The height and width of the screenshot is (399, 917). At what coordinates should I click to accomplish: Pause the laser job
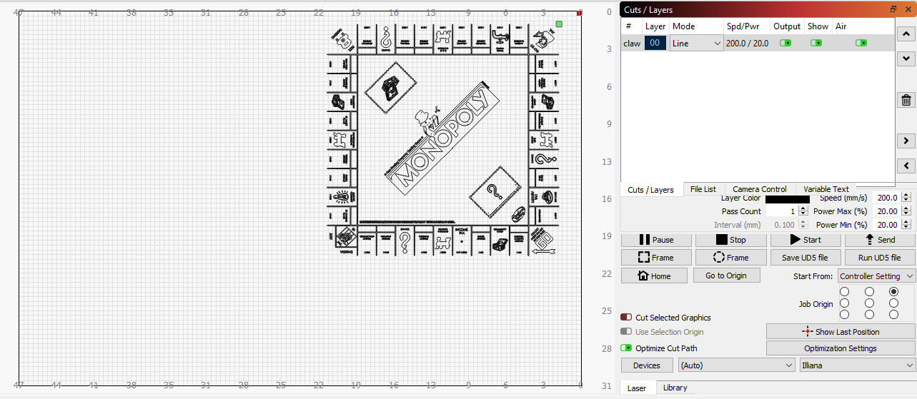[x=656, y=240]
